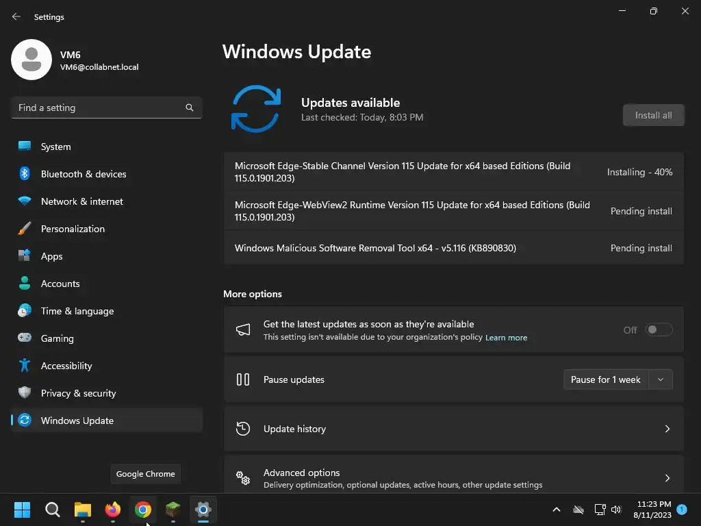
Task: Click the Installing - 40% status
Action: 639,172
